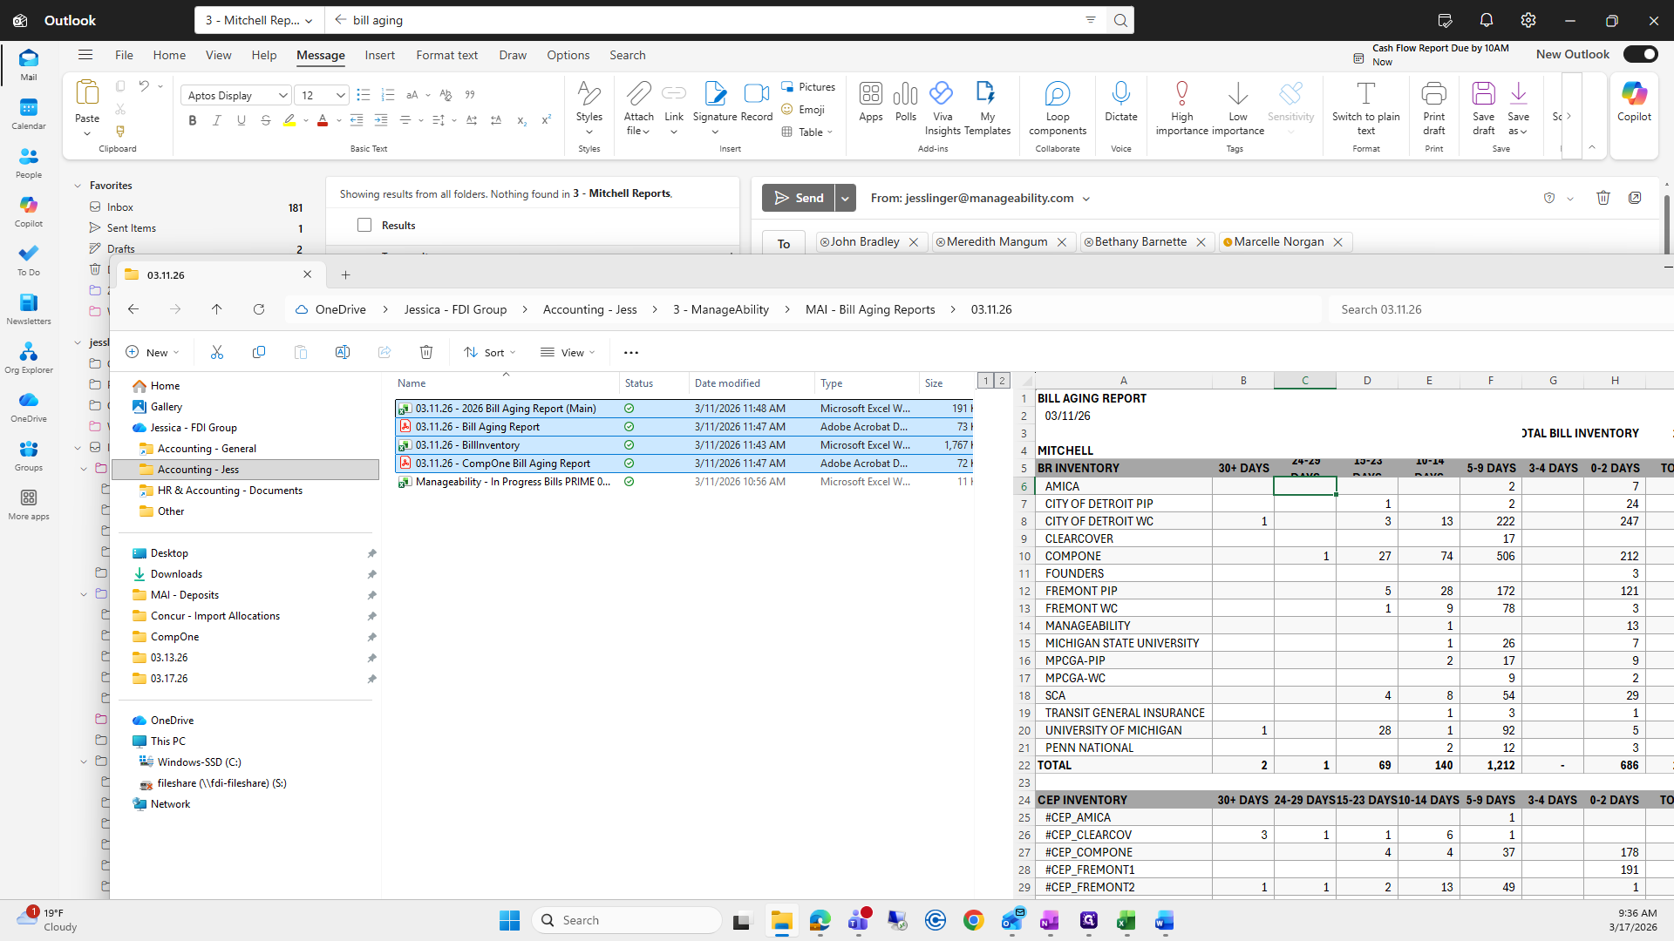
Task: Open the Aptos Display font dropdown
Action: 282,96
